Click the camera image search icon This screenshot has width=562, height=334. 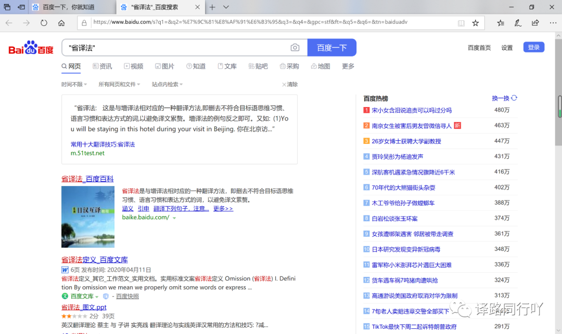pos(295,48)
